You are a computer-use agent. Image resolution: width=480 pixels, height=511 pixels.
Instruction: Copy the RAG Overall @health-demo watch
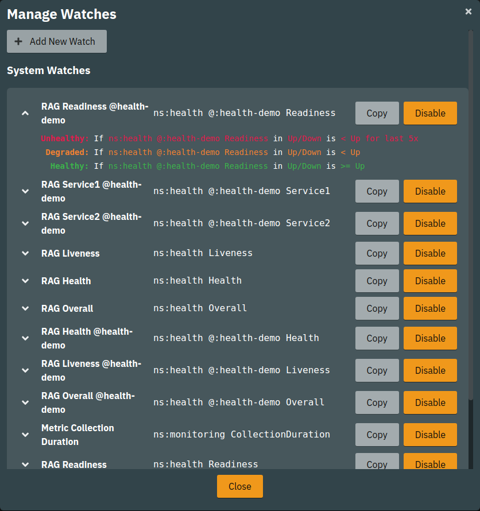(377, 402)
